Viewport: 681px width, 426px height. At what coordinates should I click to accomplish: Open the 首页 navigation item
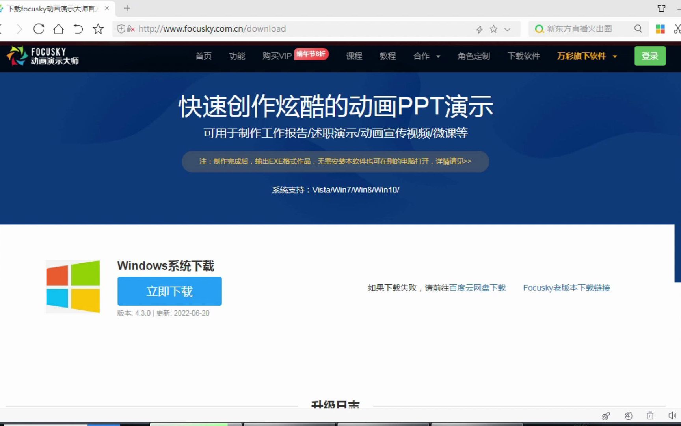[203, 56]
